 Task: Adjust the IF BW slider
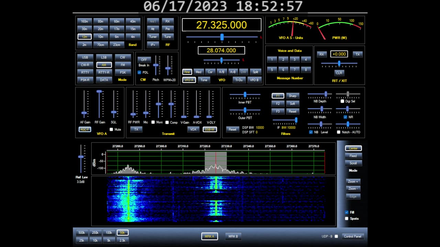click(x=285, y=120)
